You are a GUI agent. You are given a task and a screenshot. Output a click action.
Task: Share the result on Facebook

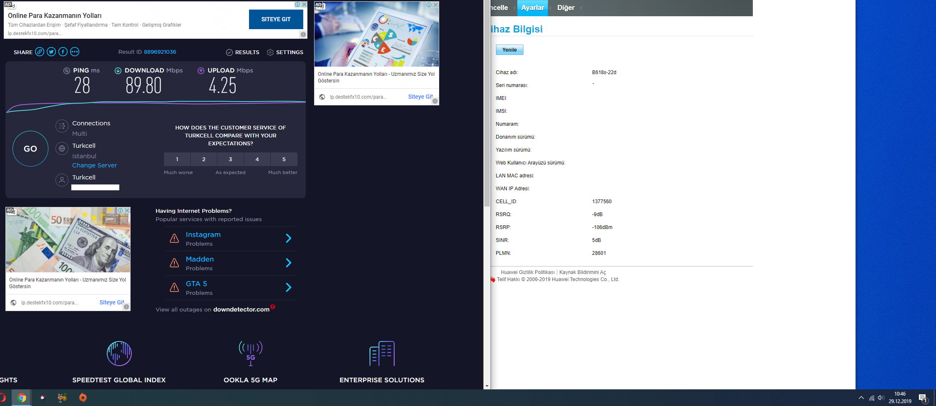(63, 52)
